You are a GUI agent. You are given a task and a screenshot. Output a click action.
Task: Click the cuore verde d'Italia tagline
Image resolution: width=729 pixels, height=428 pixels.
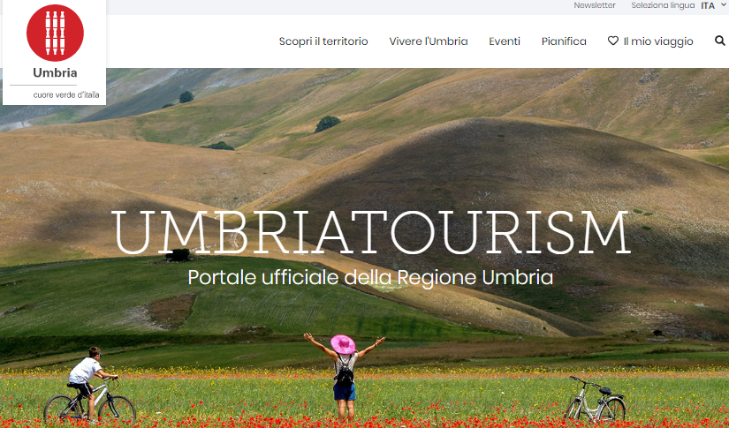click(66, 94)
